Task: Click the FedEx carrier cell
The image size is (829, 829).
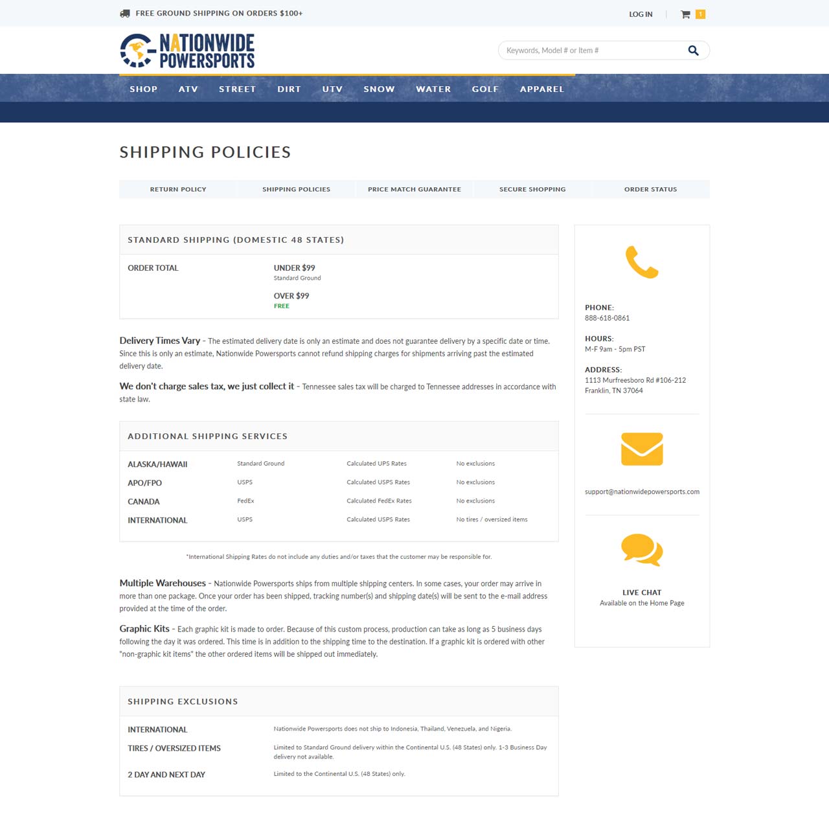Action: click(245, 501)
